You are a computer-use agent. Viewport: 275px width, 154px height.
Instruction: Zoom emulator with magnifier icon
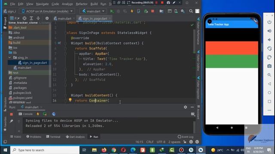tap(269, 75)
